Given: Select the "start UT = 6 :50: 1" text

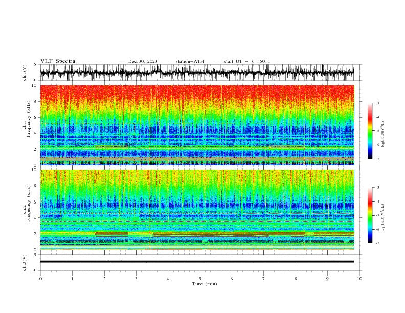Looking at the screenshot, I should [246, 61].
